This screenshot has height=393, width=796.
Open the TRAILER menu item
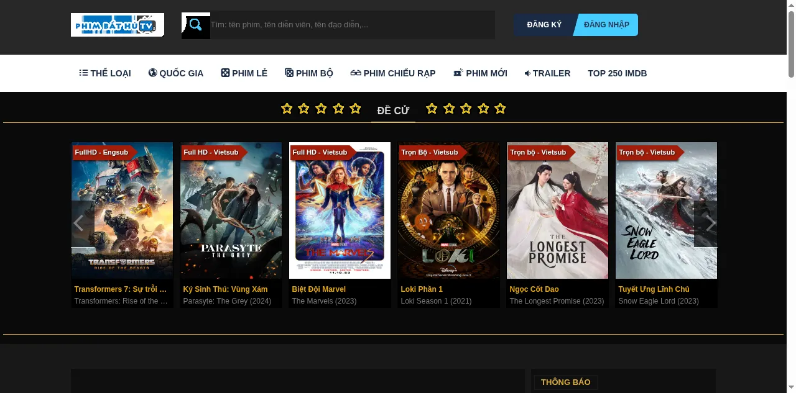pos(547,73)
